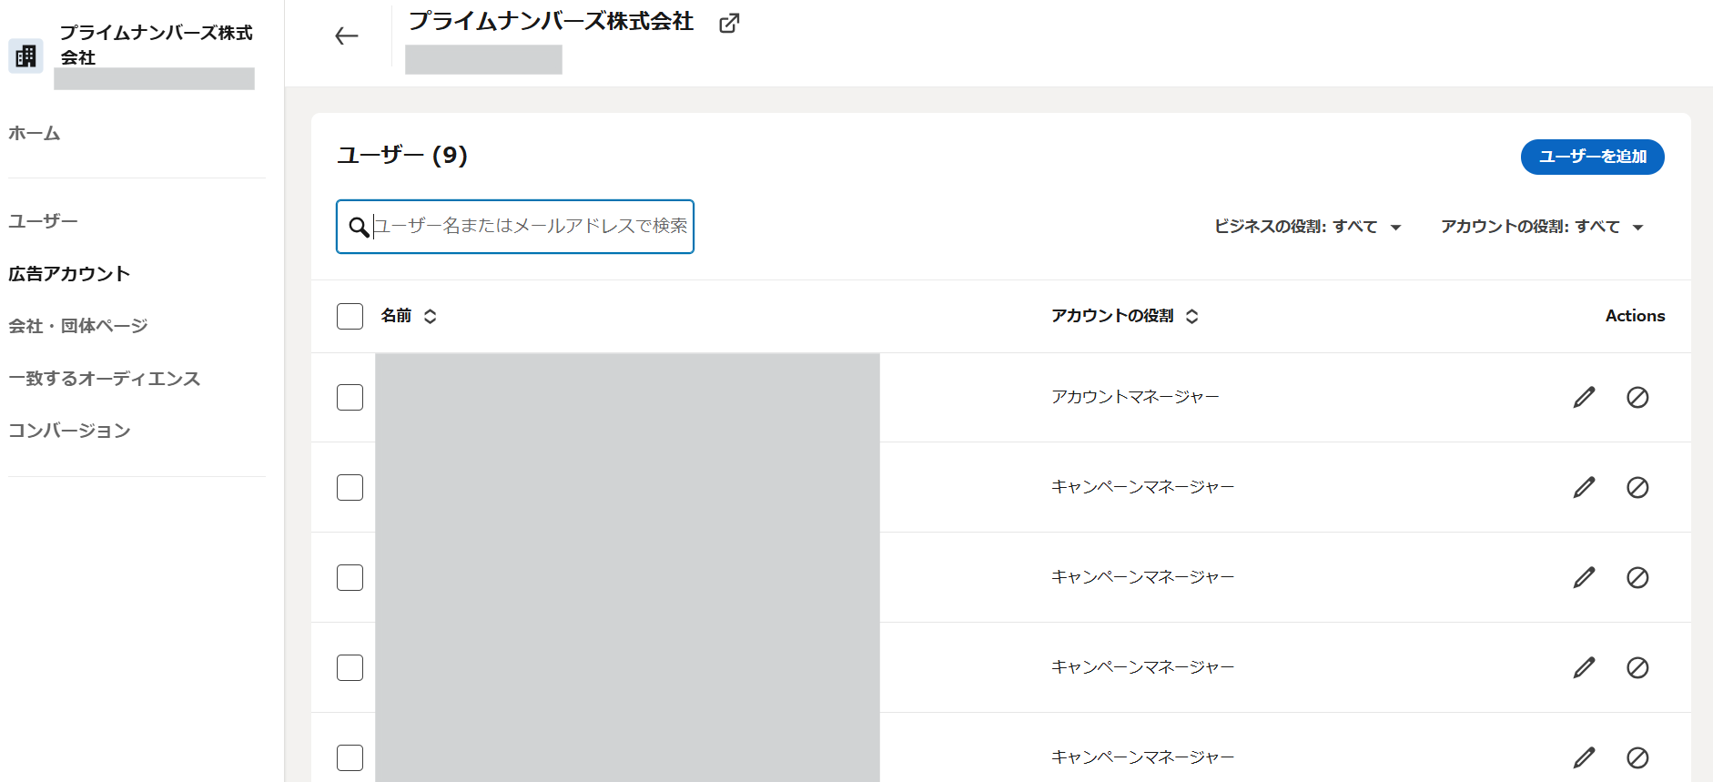Go to コンバージョン in the sidebar
The width and height of the screenshot is (1713, 782).
(x=69, y=431)
